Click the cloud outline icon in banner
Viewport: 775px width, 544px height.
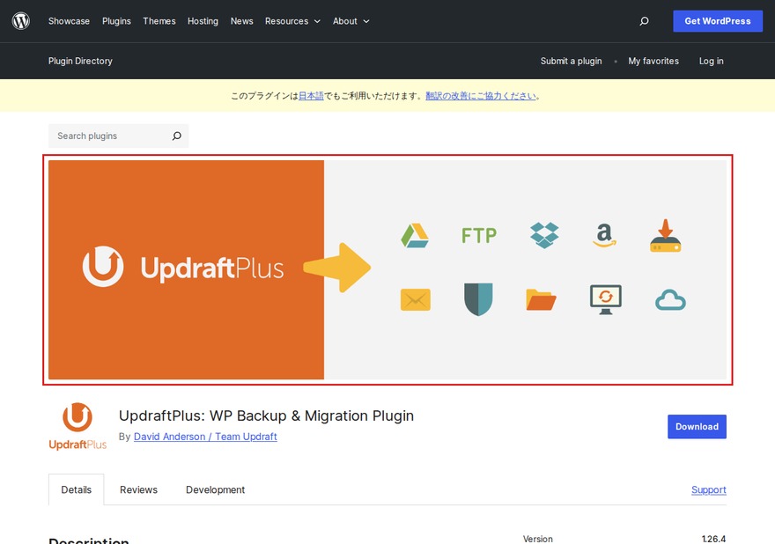(670, 300)
